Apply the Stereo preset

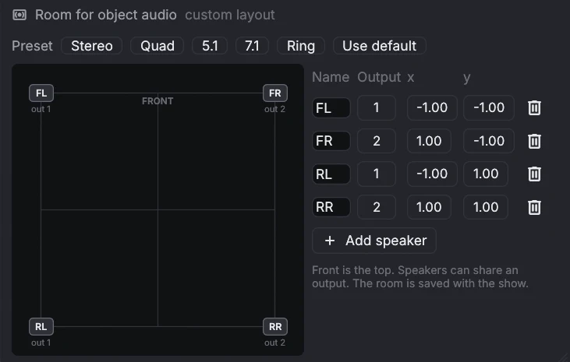click(91, 46)
